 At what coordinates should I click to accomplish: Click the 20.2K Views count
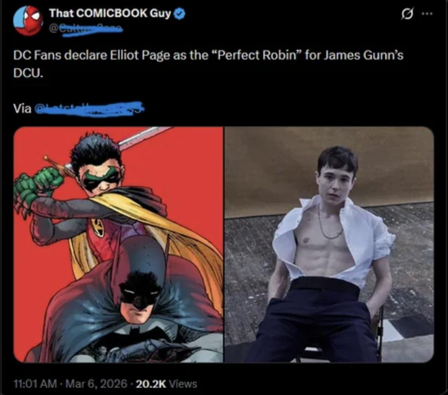(167, 384)
